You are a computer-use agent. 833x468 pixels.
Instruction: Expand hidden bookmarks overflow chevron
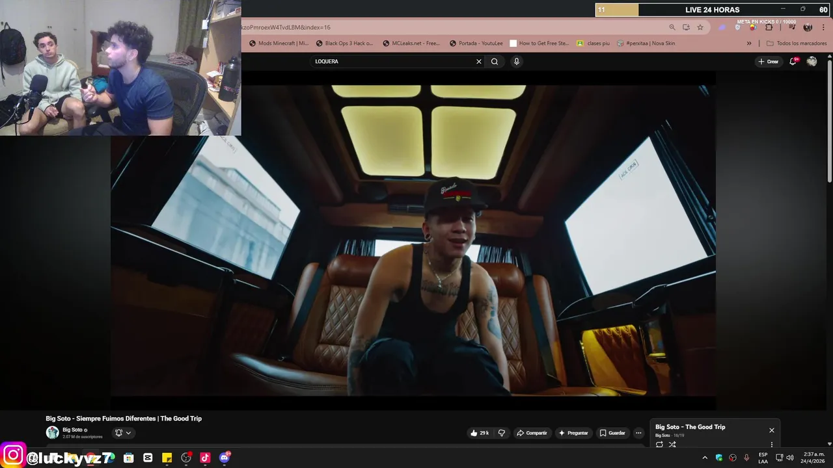coord(749,44)
